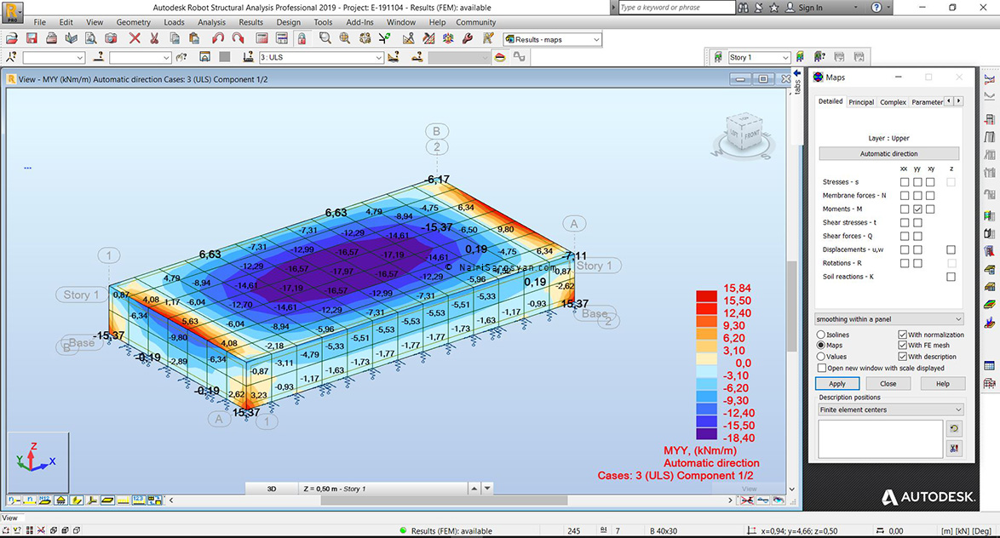Viewport: 1000px width, 538px height.
Task: Open the Finite element centers dropdown
Action: pos(891,409)
